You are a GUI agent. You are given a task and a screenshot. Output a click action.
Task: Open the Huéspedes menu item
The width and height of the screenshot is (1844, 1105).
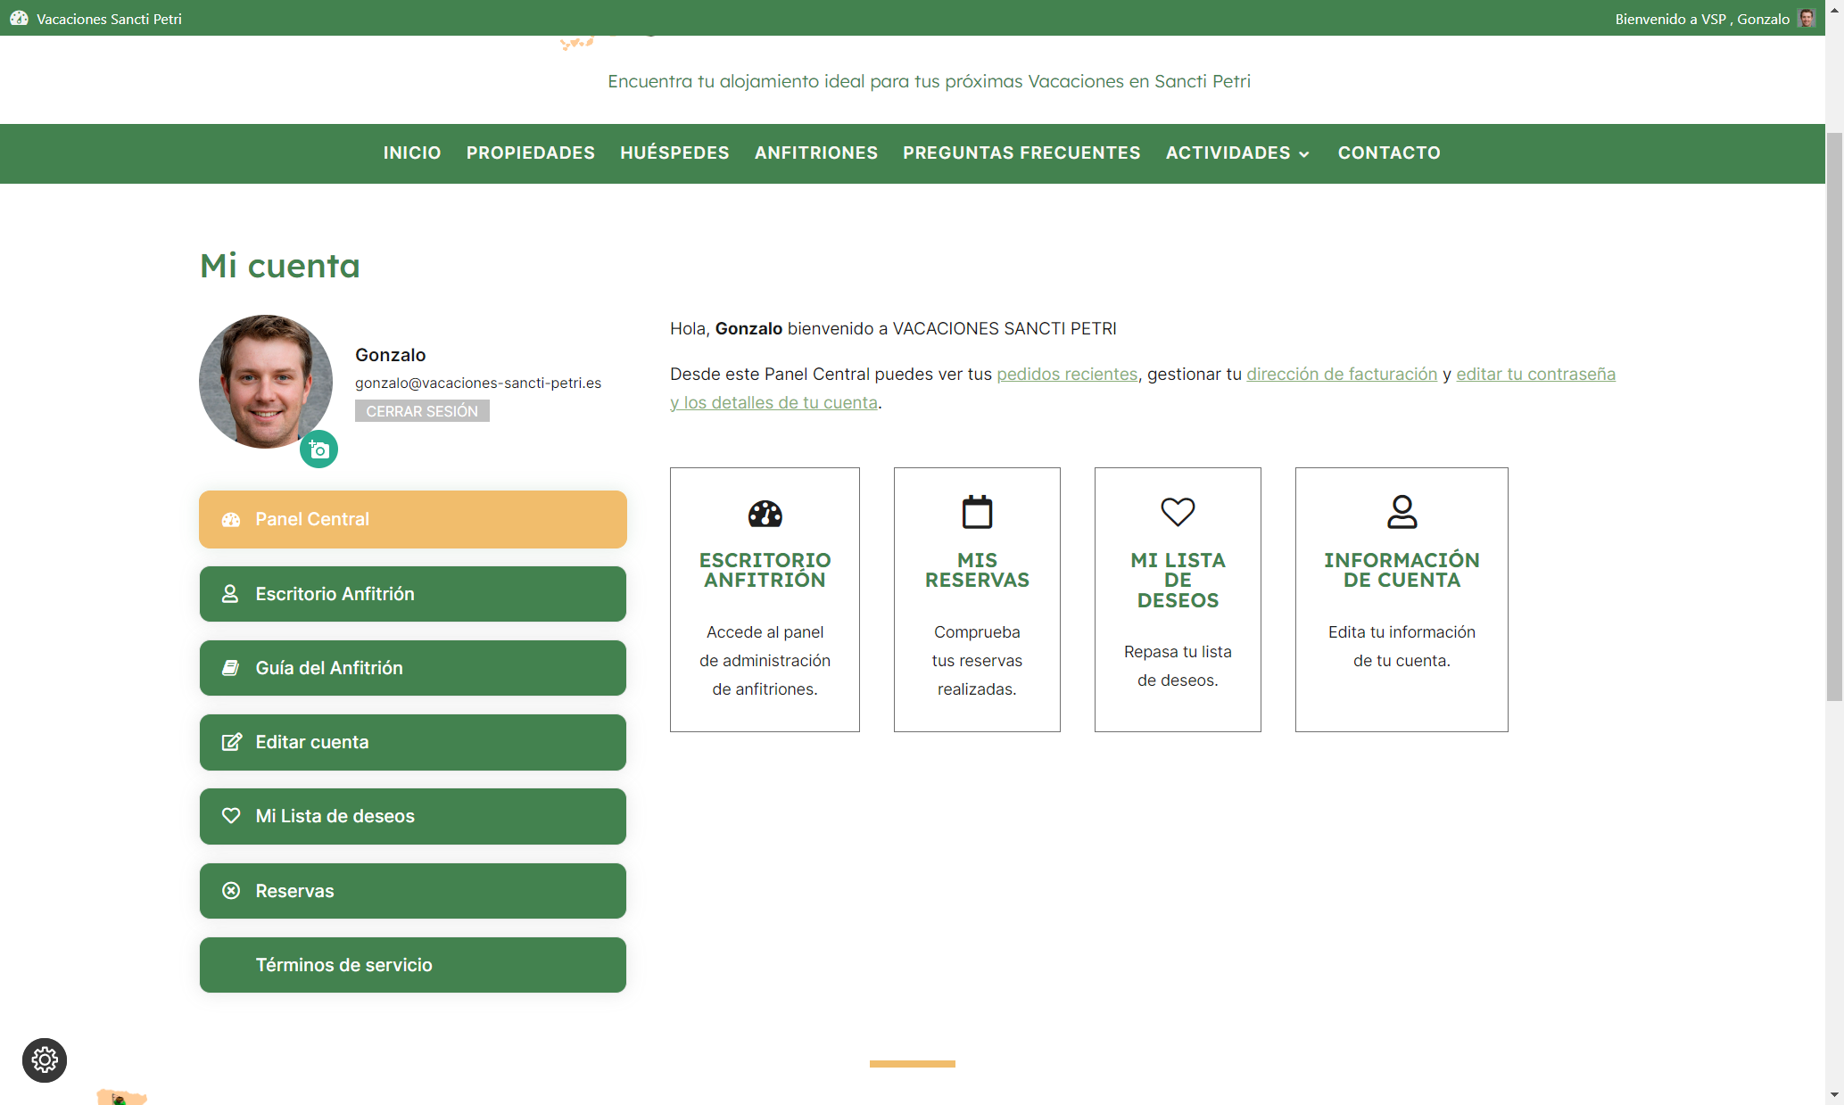point(674,153)
